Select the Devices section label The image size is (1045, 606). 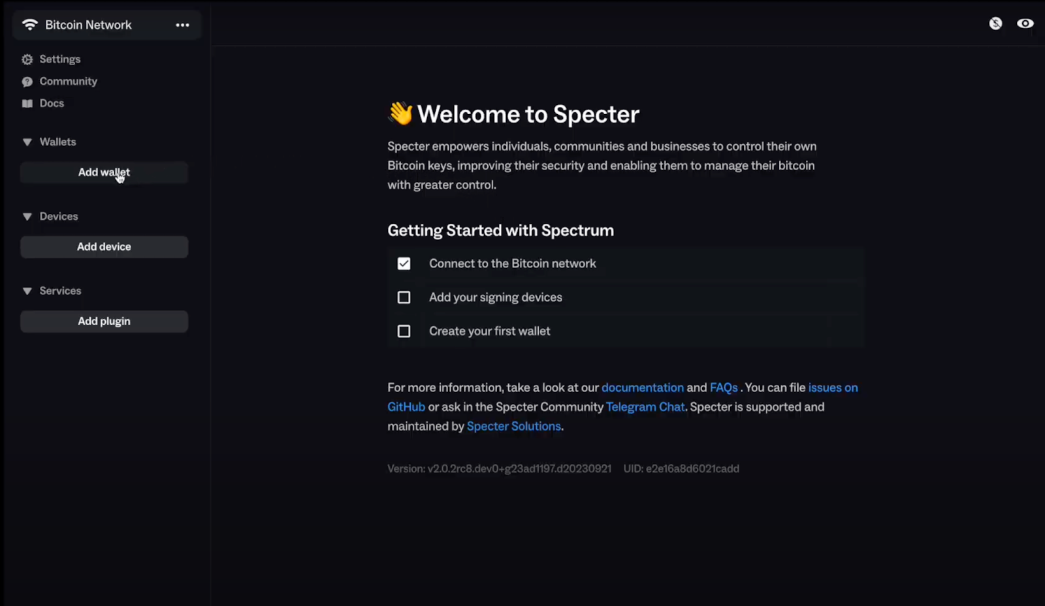pos(59,217)
